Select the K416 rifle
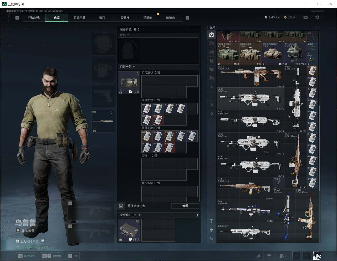The height and width of the screenshot is (261, 337). point(307,216)
